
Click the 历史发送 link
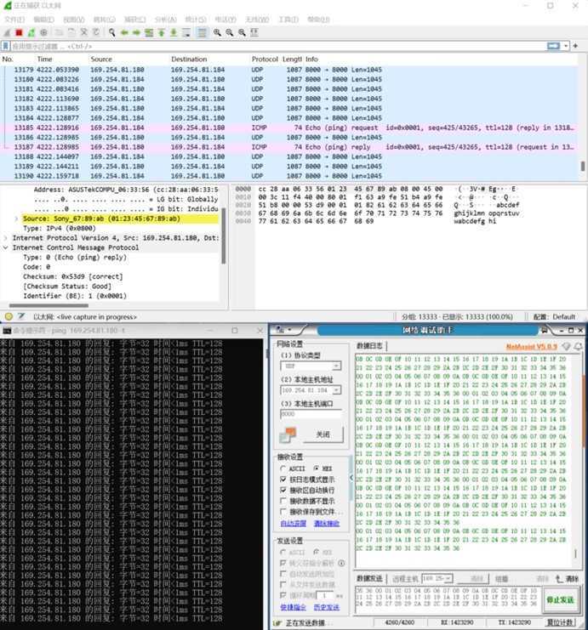[x=326, y=607]
